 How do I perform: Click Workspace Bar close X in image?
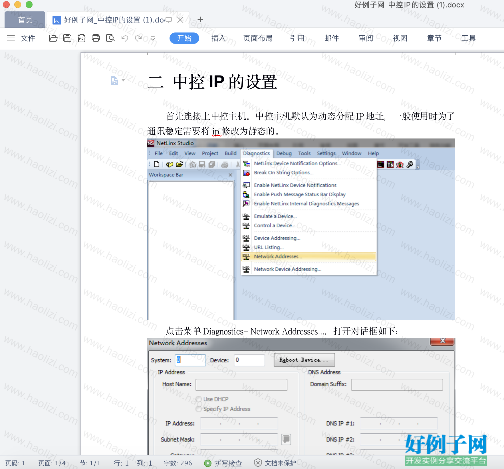point(230,175)
